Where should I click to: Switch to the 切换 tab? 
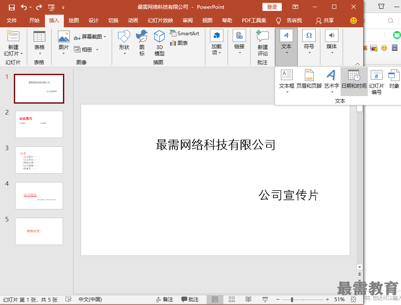click(113, 21)
